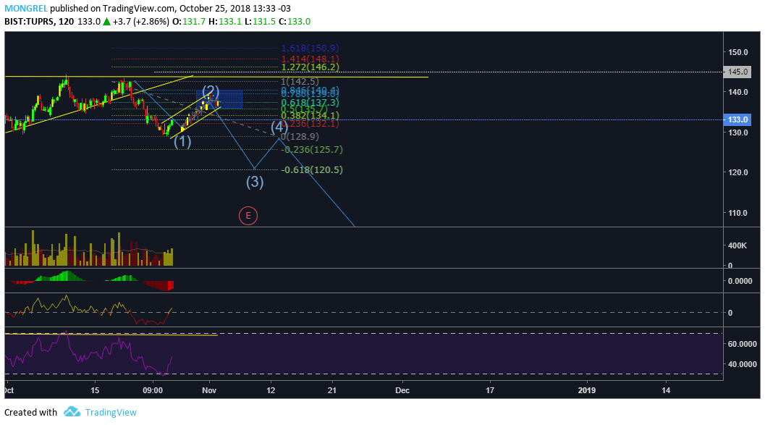This screenshot has width=765, height=425.
Task: Select the (1) Elliott wave label
Action: (182, 141)
